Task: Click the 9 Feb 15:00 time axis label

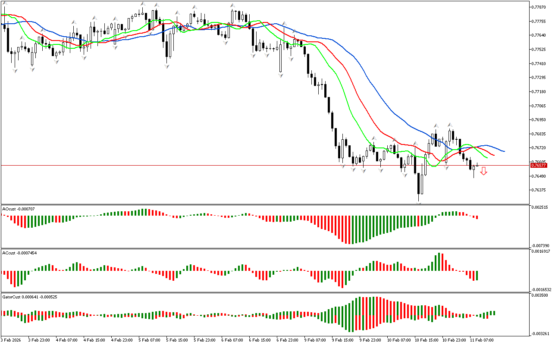Action: (342, 340)
